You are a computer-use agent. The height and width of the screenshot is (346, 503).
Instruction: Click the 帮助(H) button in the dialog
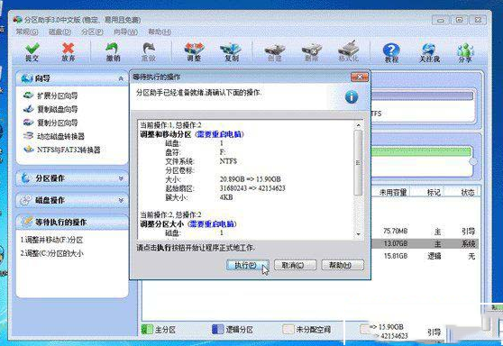(343, 265)
